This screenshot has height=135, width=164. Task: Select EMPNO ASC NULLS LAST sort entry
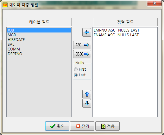tap(125, 30)
